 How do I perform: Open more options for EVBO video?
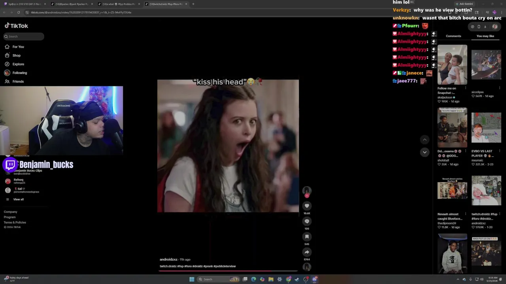(499, 151)
